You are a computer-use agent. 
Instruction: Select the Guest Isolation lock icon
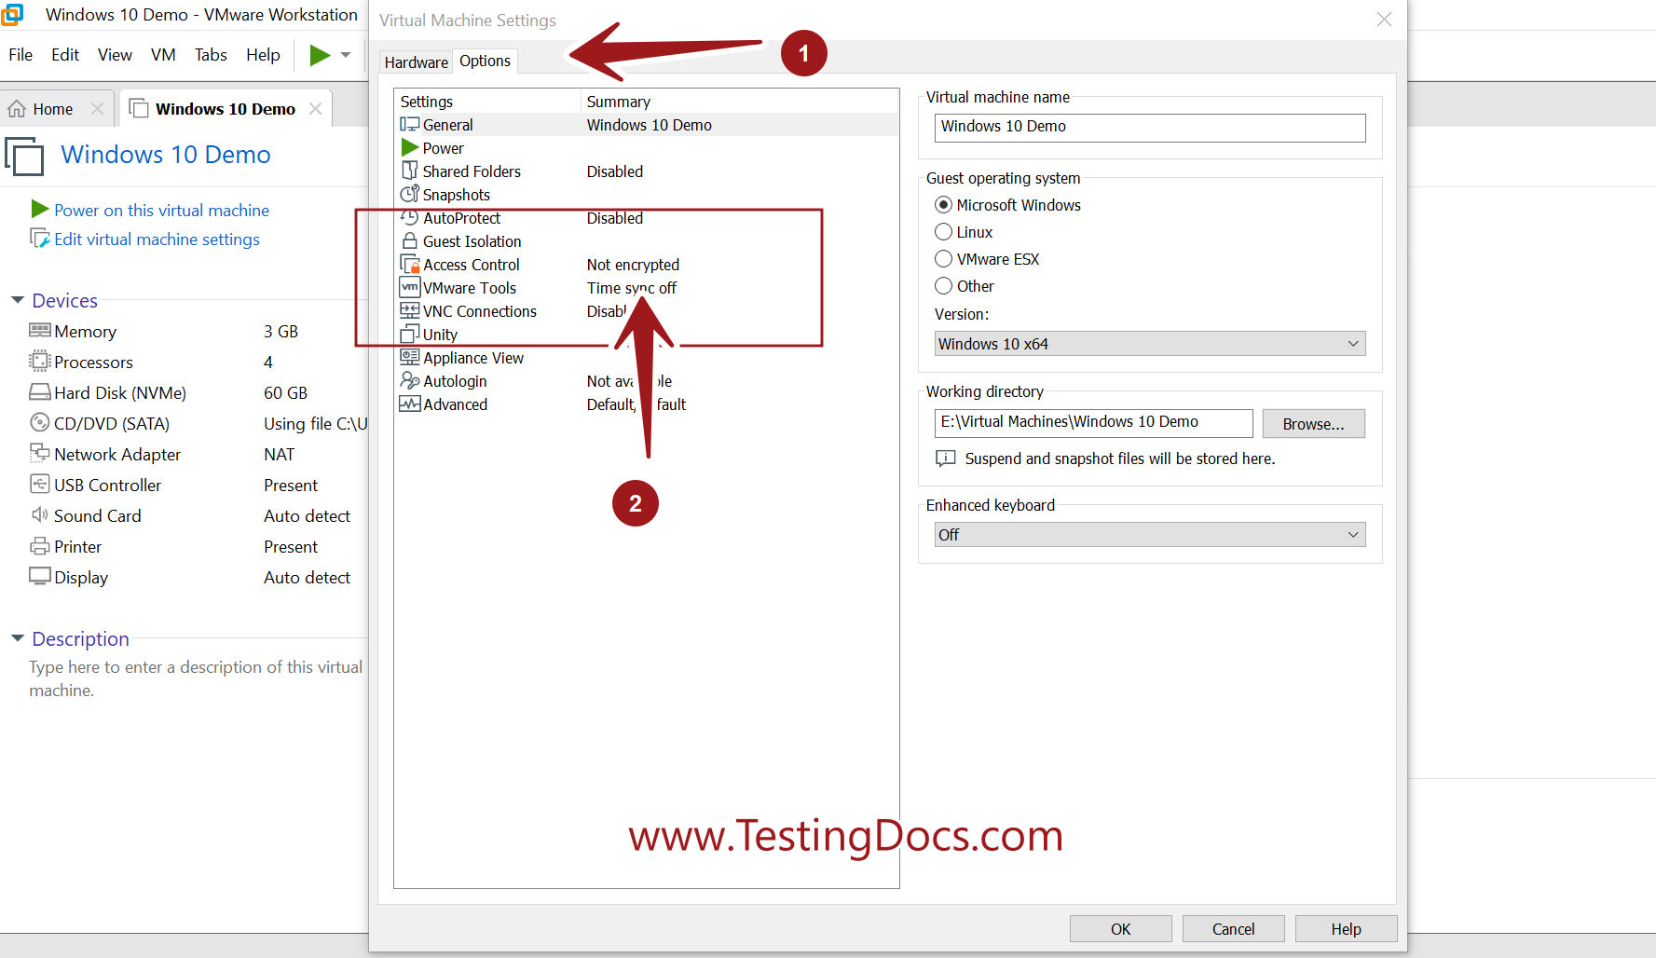(x=410, y=241)
